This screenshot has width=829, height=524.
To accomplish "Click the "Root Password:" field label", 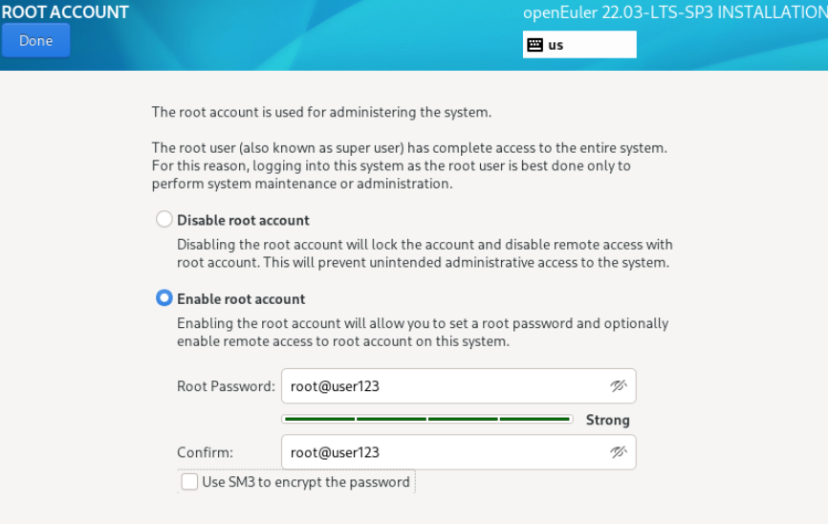I will pyautogui.click(x=226, y=386).
